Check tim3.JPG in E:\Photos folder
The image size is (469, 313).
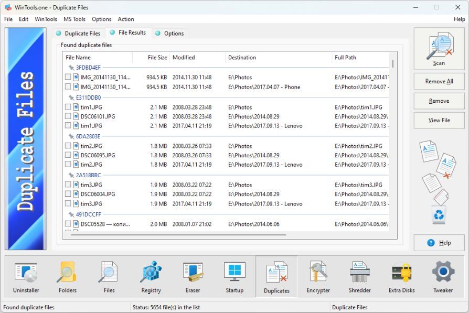pyautogui.click(x=68, y=185)
